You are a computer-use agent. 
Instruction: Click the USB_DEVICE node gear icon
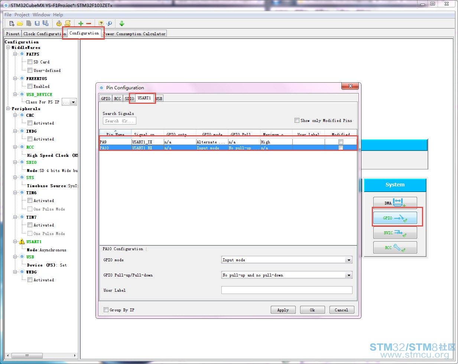[22, 95]
